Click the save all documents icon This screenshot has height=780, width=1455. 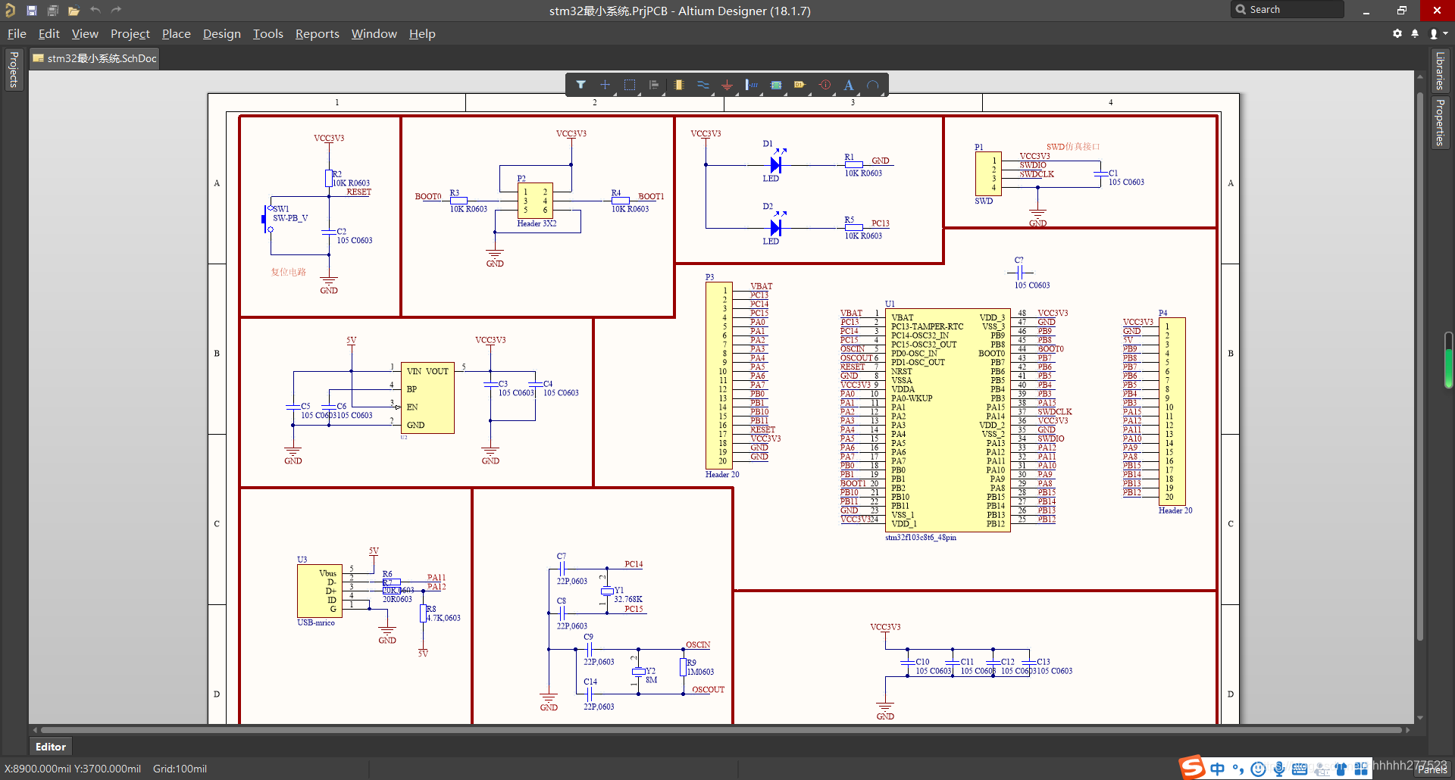(x=52, y=11)
